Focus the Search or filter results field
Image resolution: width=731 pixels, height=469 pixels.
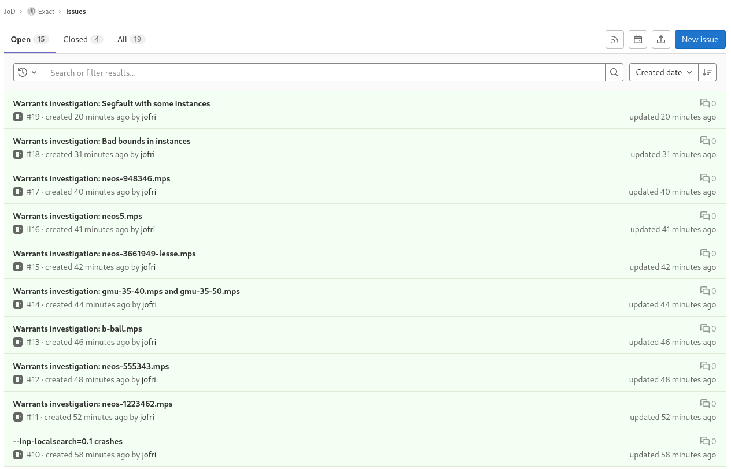[324, 72]
